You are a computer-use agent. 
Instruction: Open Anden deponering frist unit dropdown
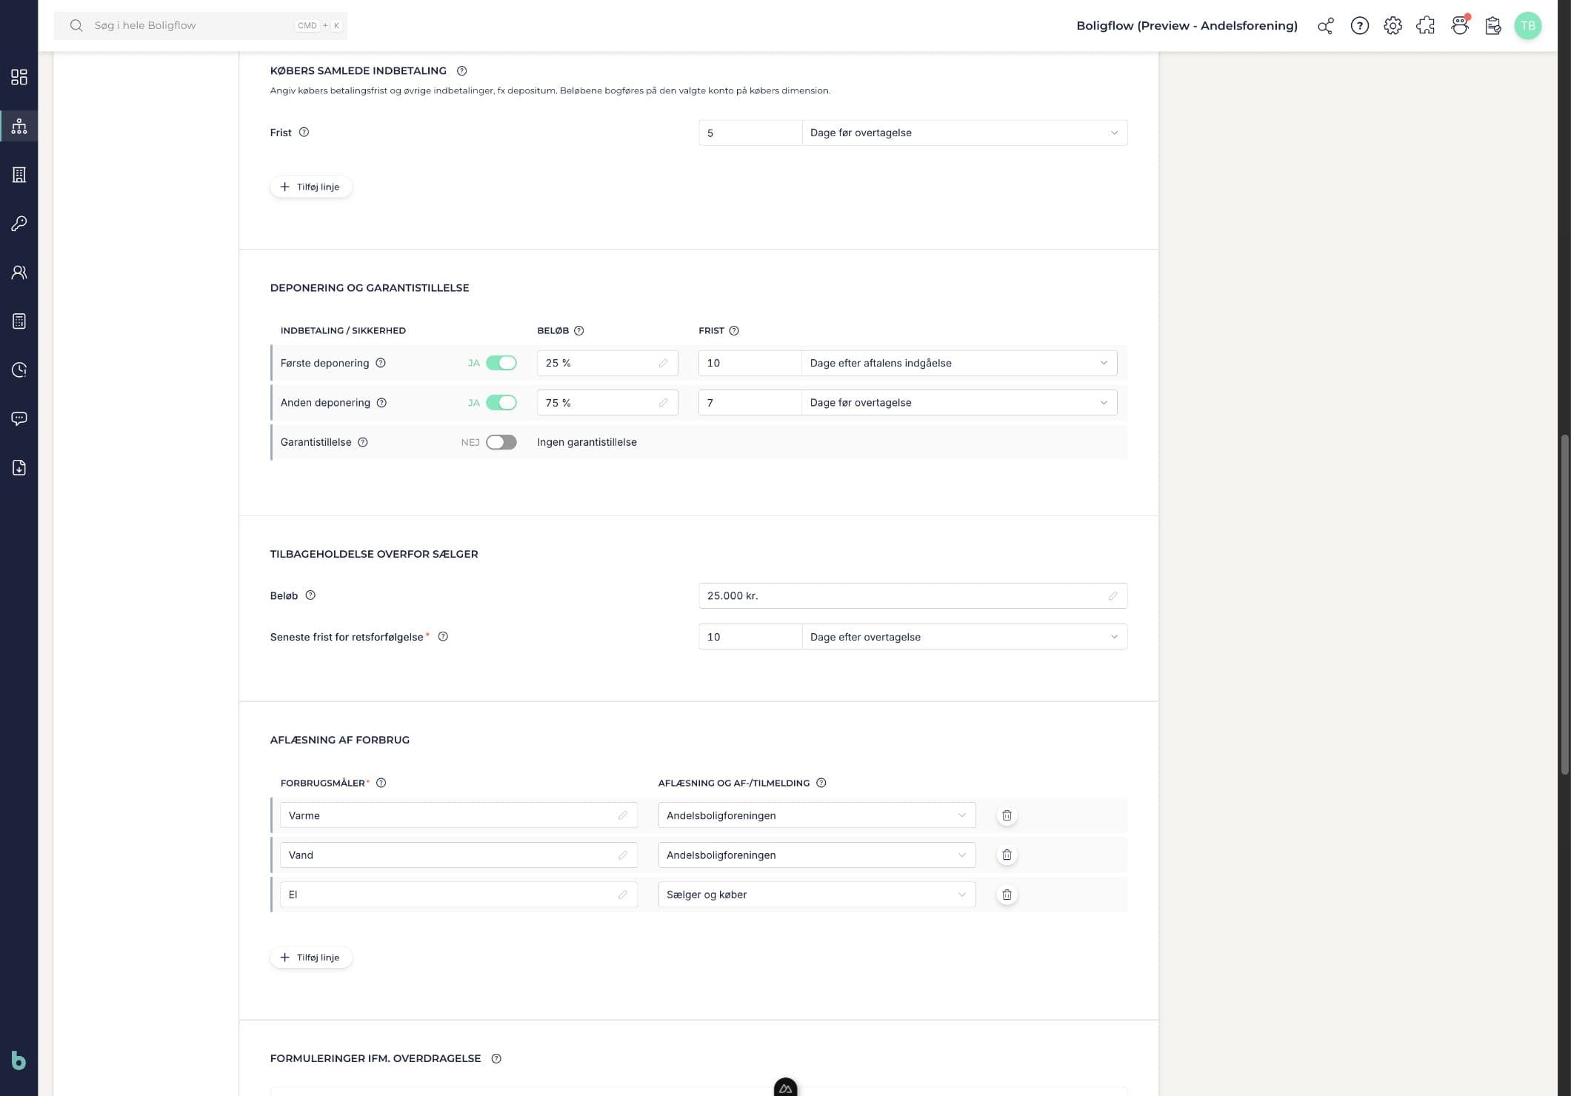pyautogui.click(x=959, y=403)
